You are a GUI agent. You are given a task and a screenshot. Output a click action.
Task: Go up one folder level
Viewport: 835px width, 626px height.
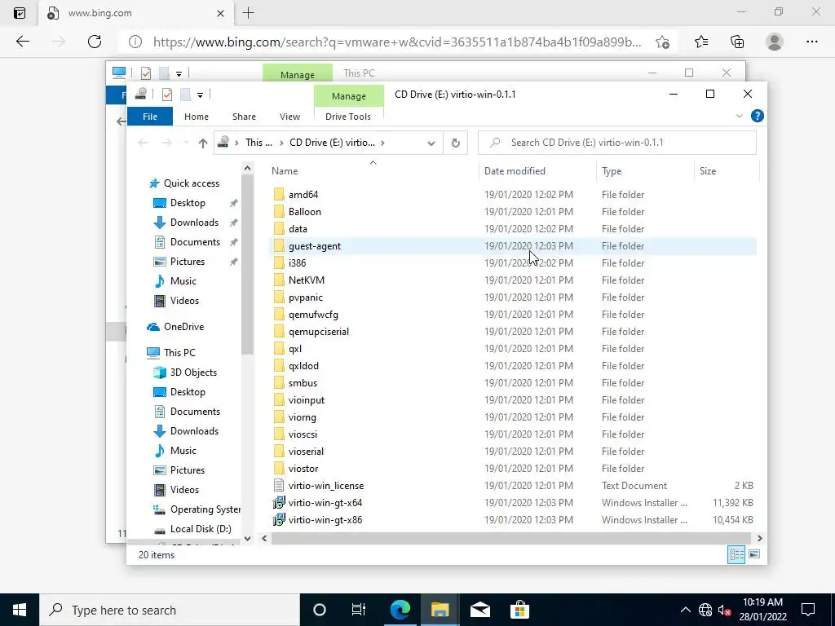(x=202, y=143)
